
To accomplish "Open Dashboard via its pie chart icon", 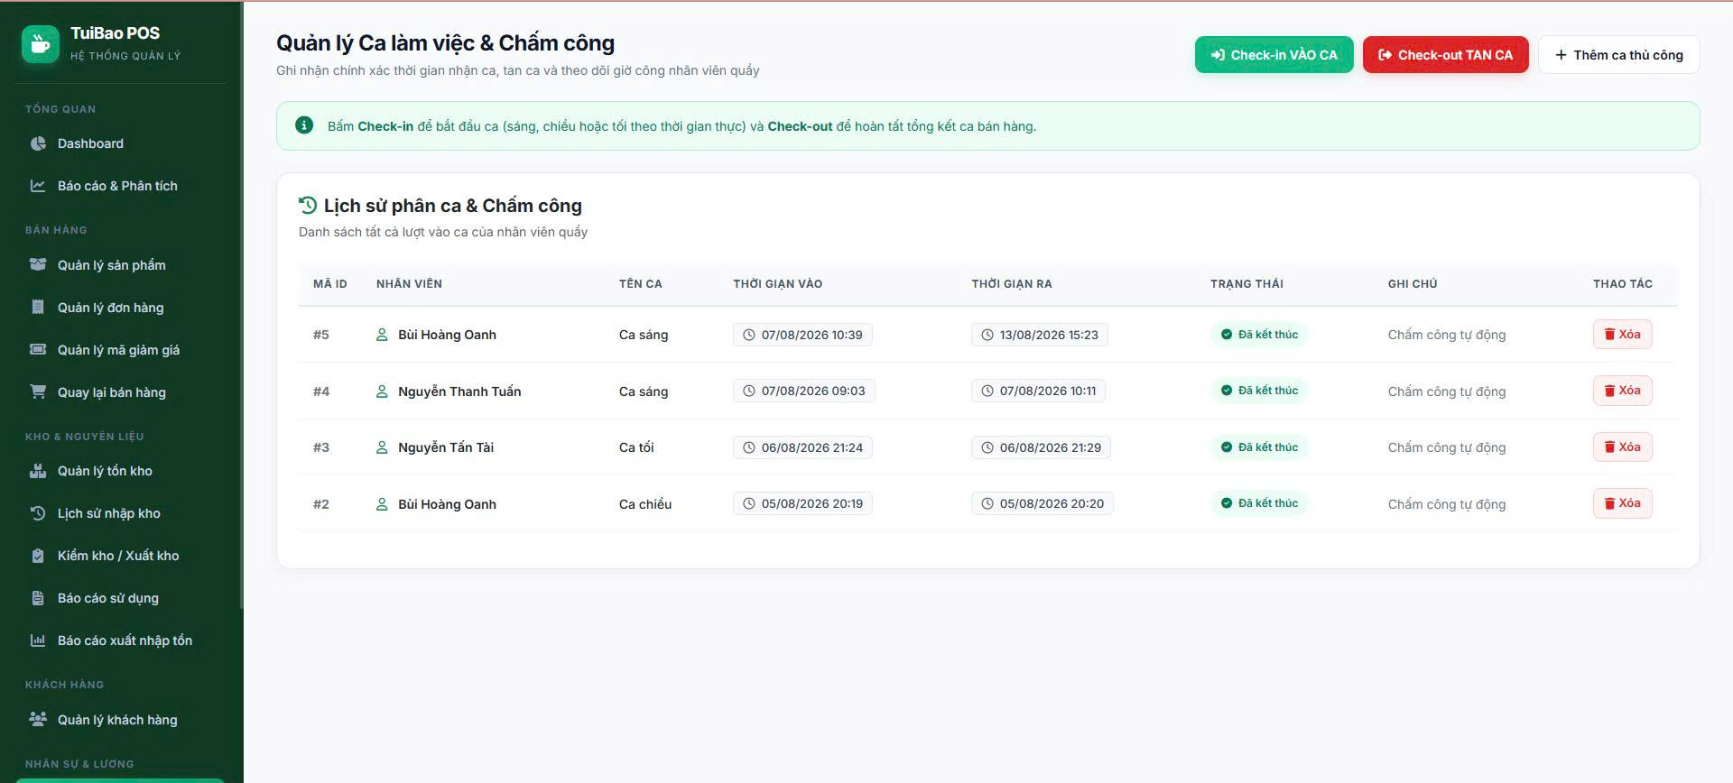I will tap(38, 143).
